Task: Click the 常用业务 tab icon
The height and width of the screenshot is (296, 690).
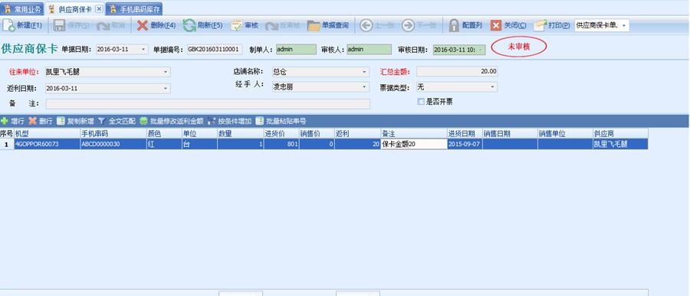Action: 8,8
